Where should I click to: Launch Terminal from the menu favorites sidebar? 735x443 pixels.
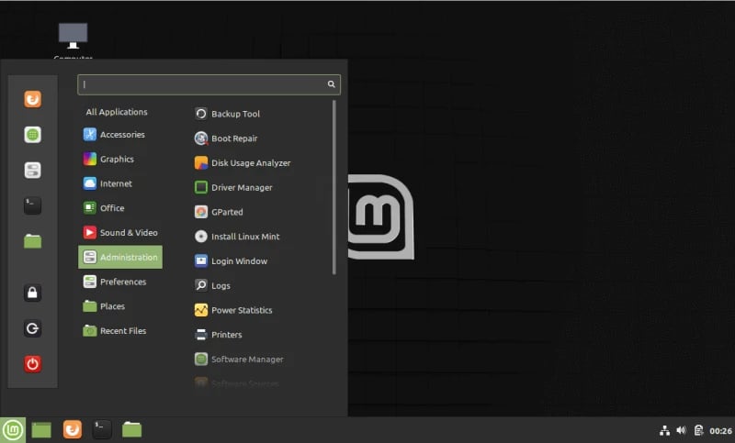(32, 205)
